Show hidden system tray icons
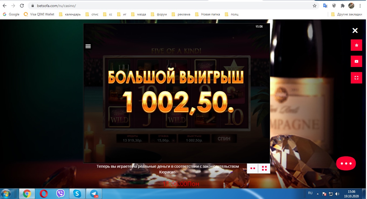This screenshot has height=199, width=367. (x=318, y=194)
